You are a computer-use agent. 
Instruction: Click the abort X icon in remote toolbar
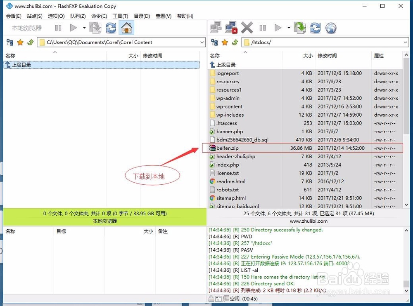point(247,28)
